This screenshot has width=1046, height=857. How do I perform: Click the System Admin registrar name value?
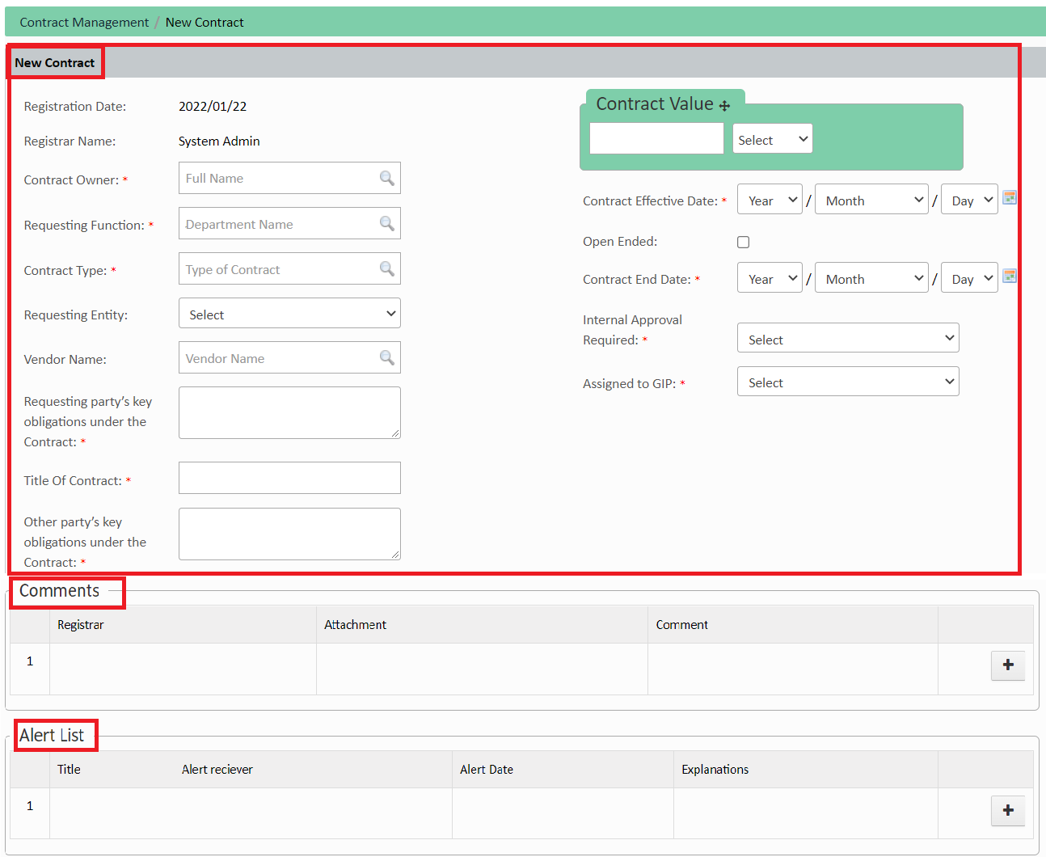[219, 141]
